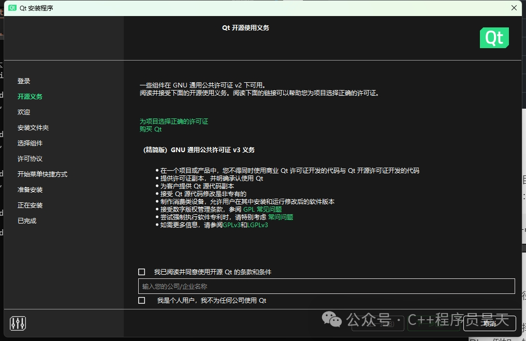
Task: Open the 常问问题 patent FAQ link
Action: coord(281,217)
